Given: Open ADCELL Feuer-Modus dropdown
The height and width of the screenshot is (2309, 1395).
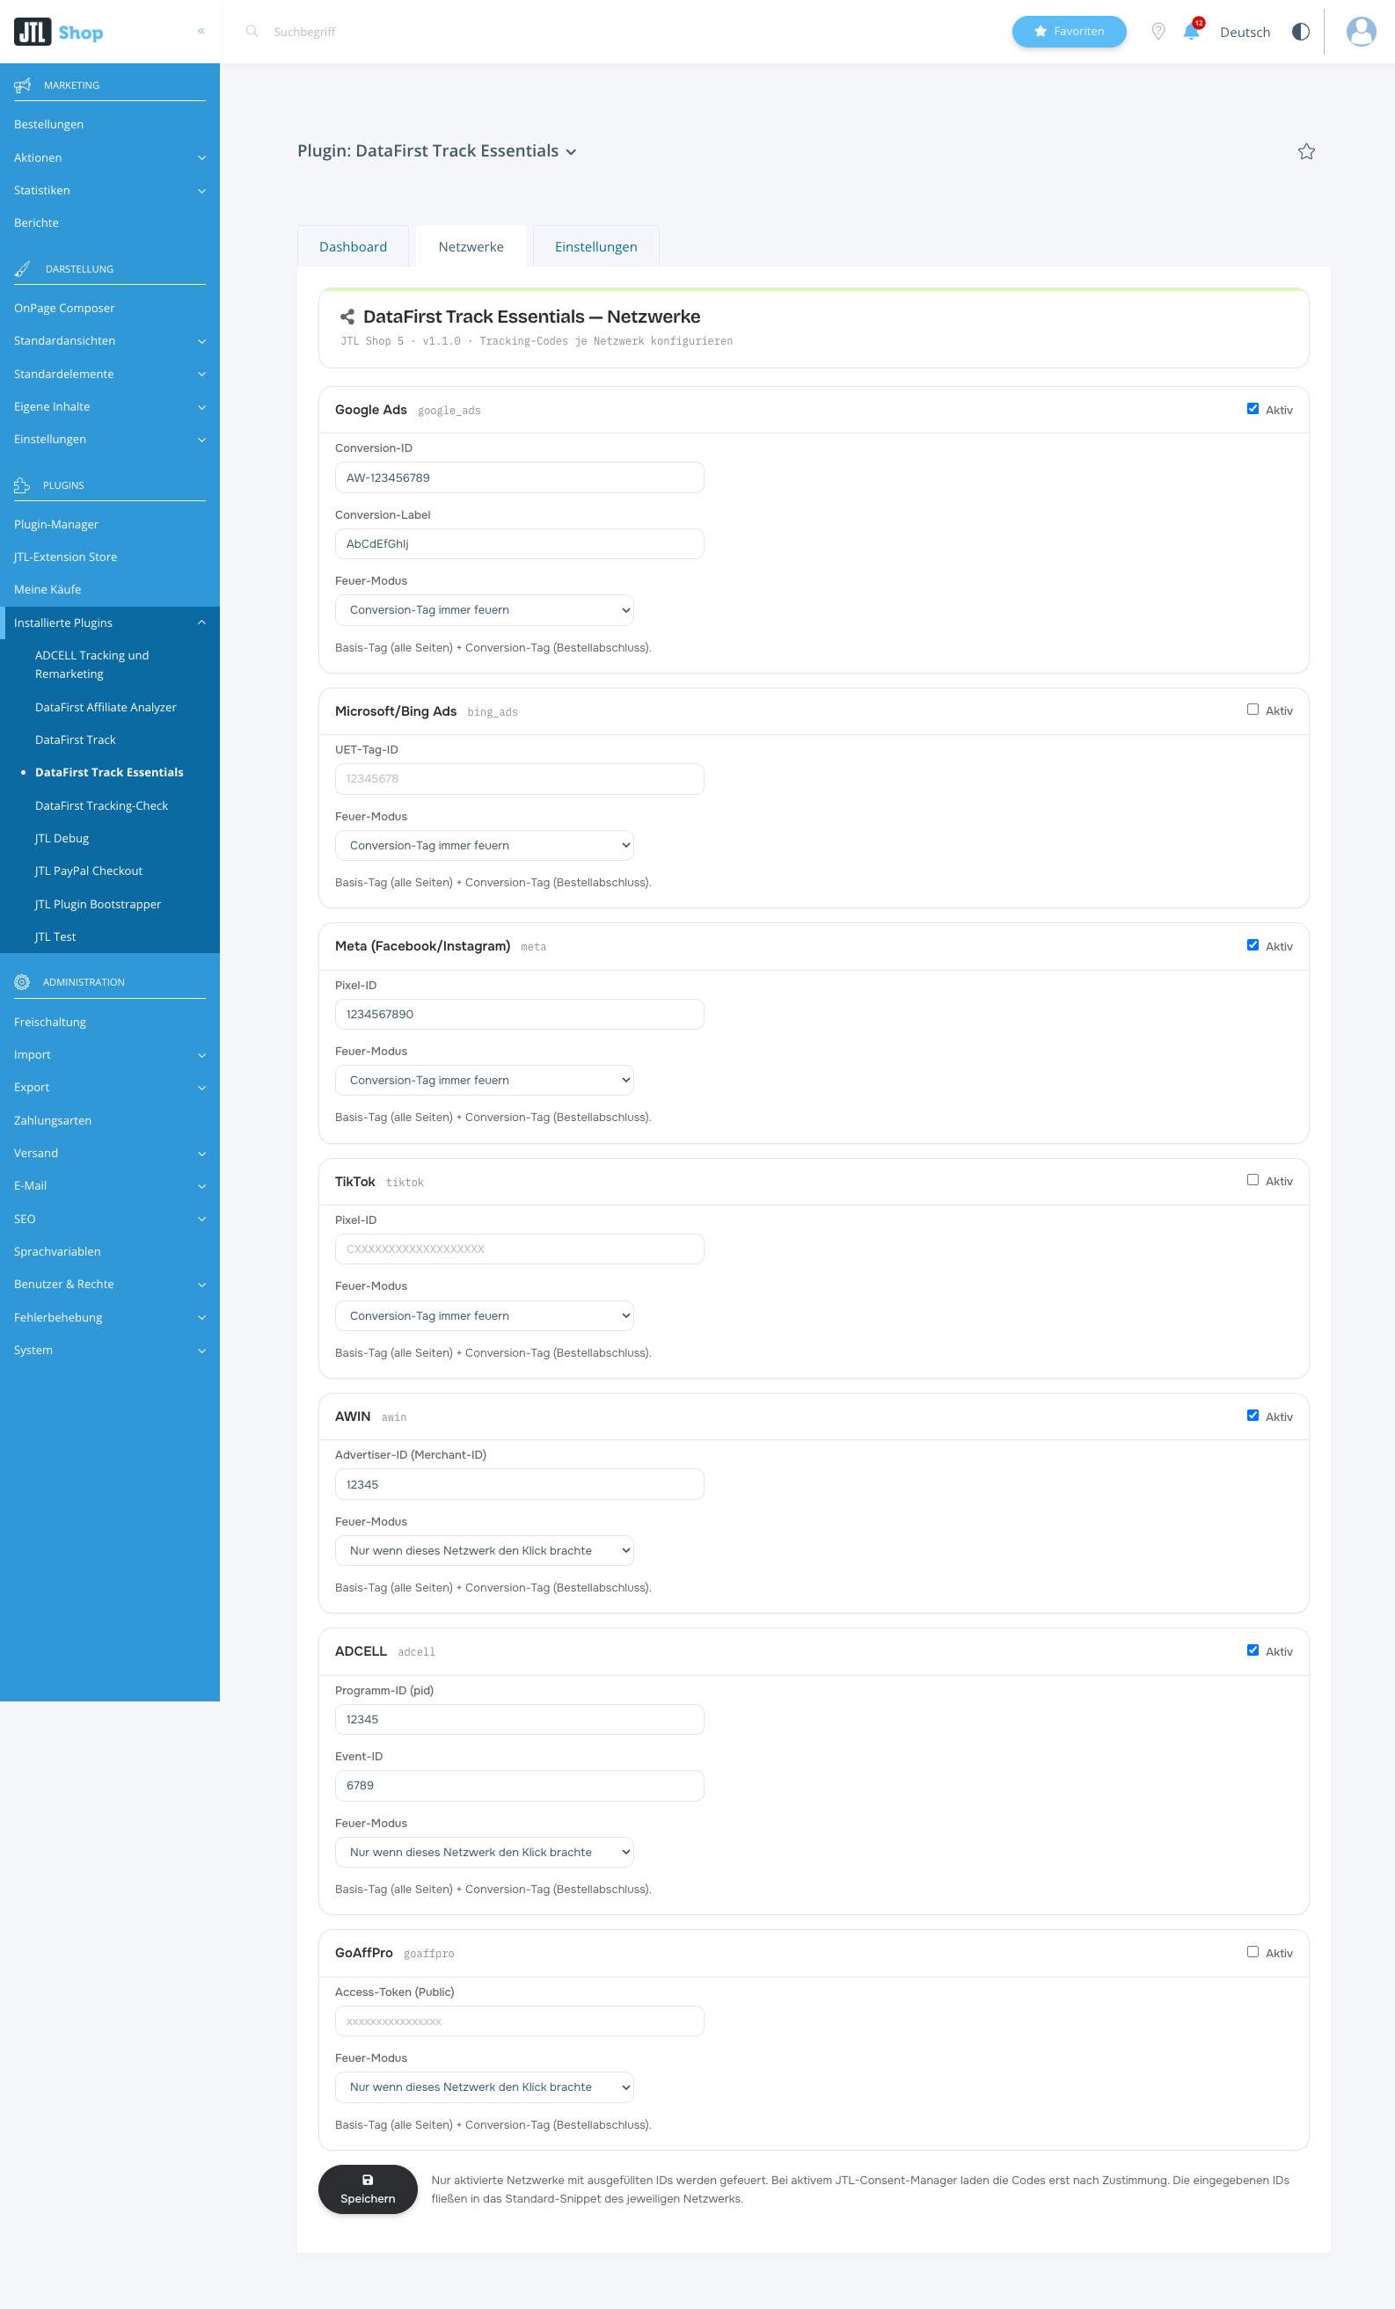Looking at the screenshot, I should tap(484, 1852).
